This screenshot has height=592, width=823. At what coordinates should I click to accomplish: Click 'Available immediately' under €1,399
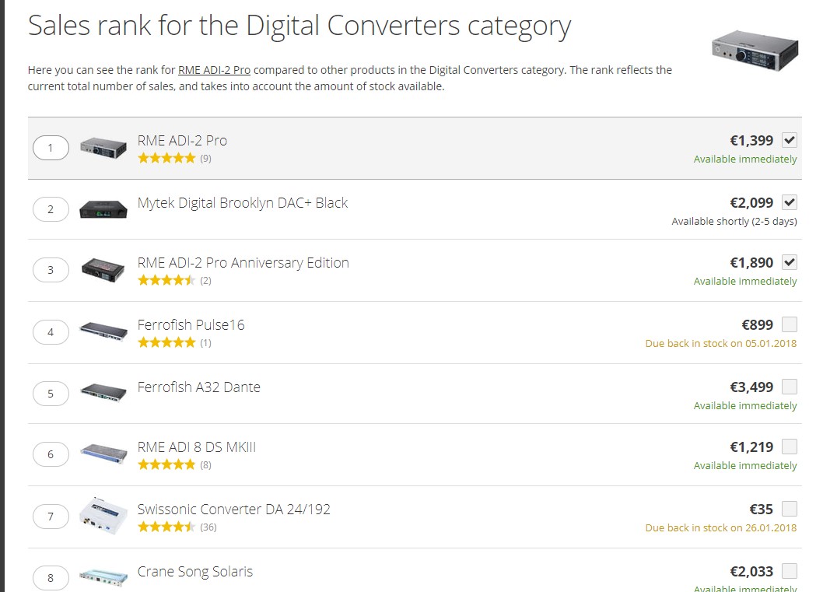[744, 159]
